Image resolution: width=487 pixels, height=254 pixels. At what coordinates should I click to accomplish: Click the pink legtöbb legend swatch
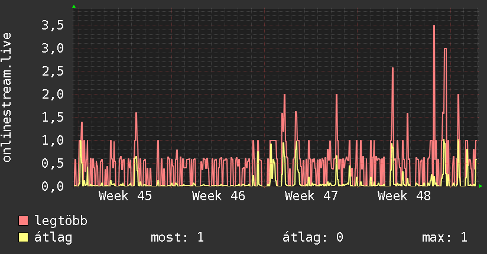coord(23,220)
